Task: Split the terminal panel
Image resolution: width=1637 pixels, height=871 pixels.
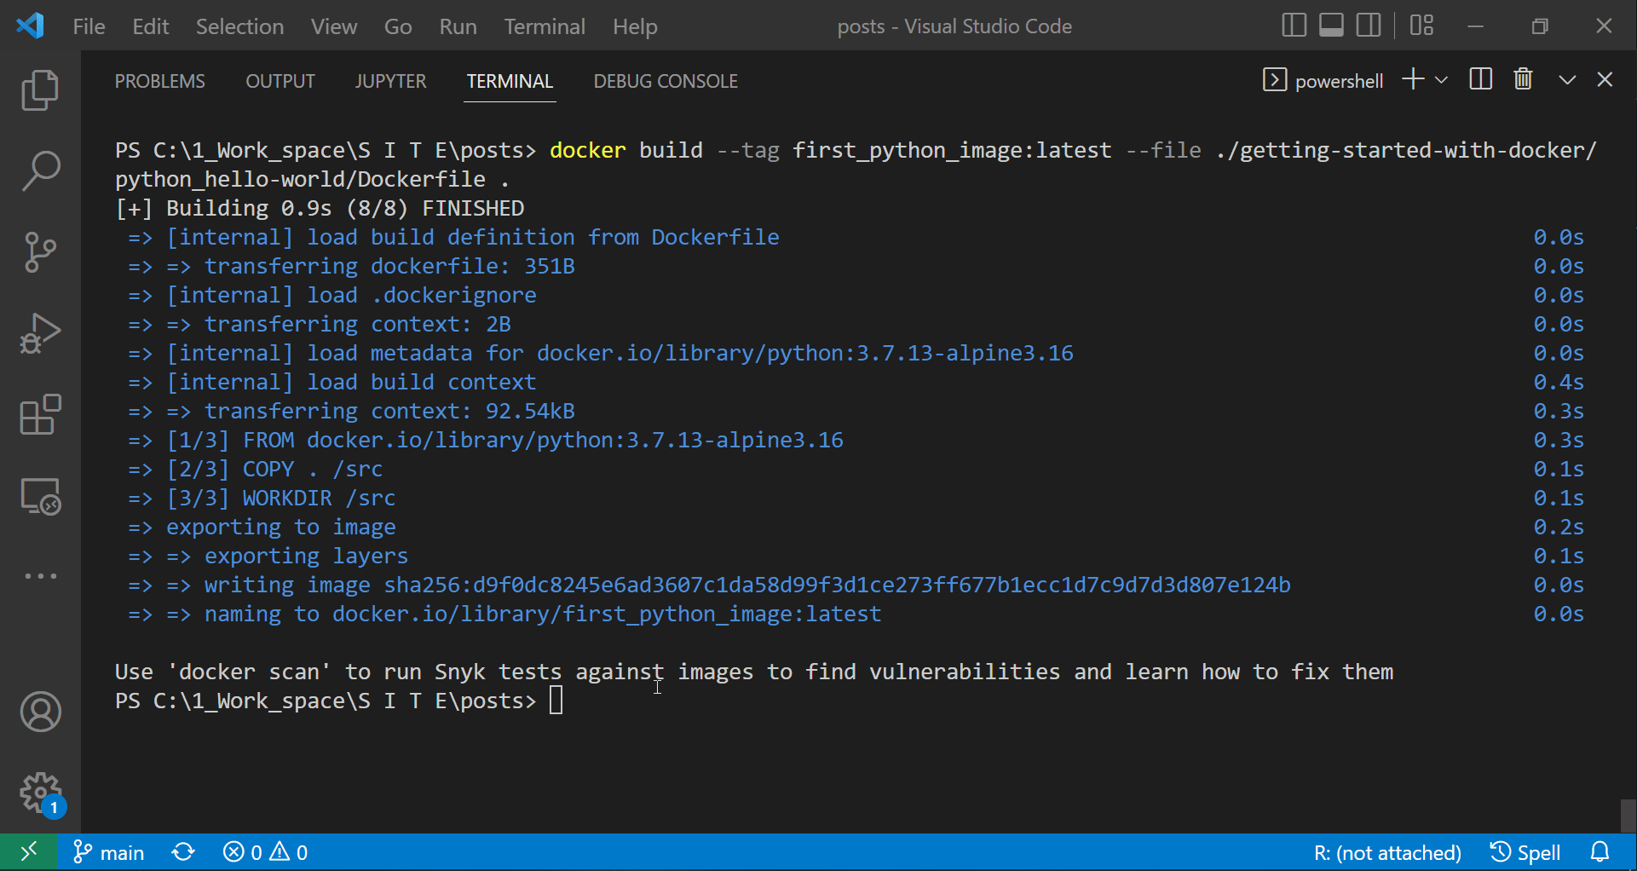Action: click(1480, 79)
